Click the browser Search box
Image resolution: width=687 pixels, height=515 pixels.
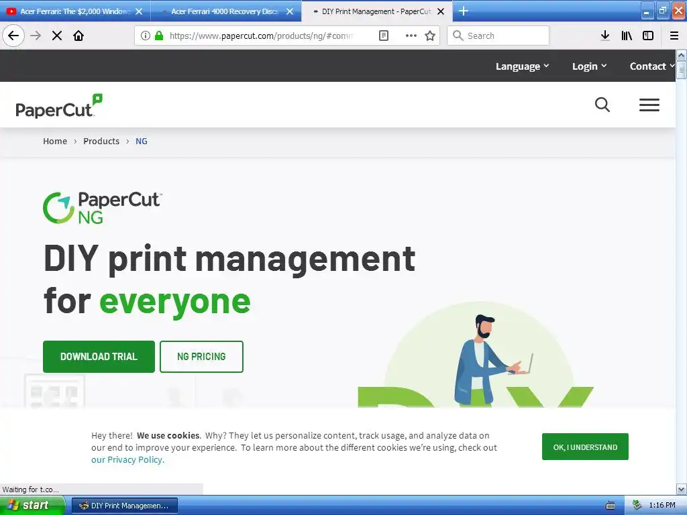pos(498,36)
